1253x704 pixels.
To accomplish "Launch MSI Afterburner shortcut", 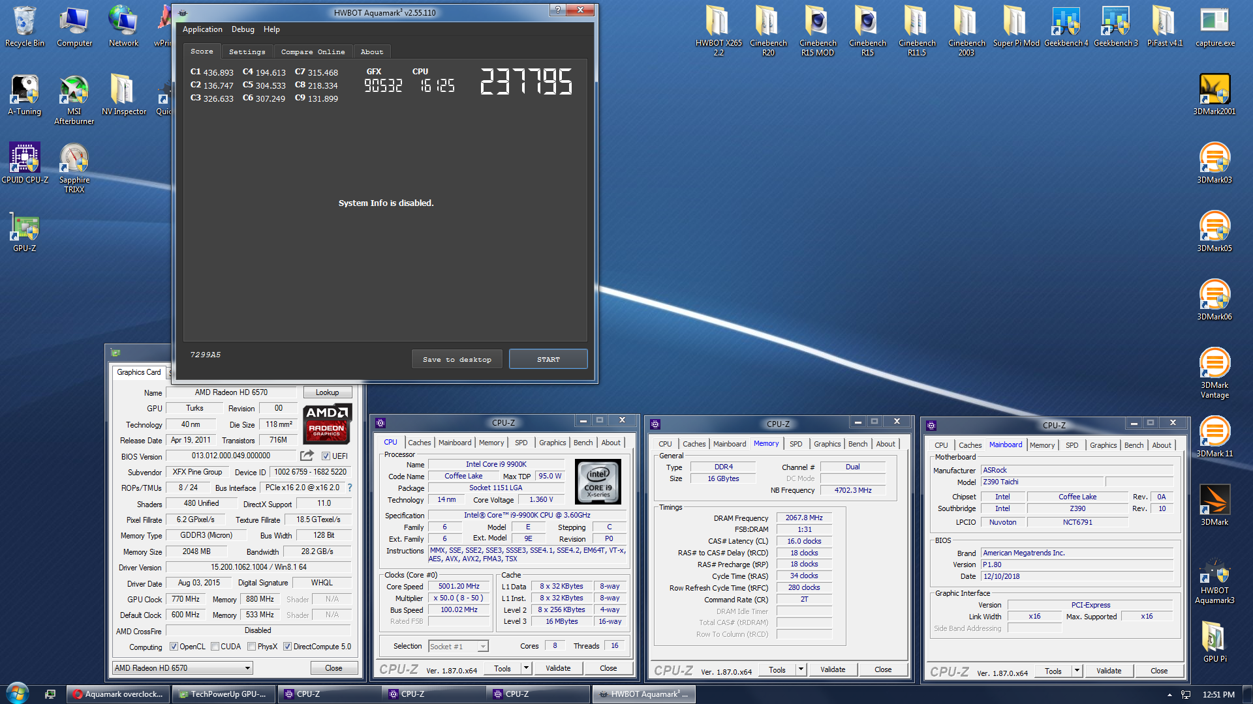I will (x=74, y=99).
